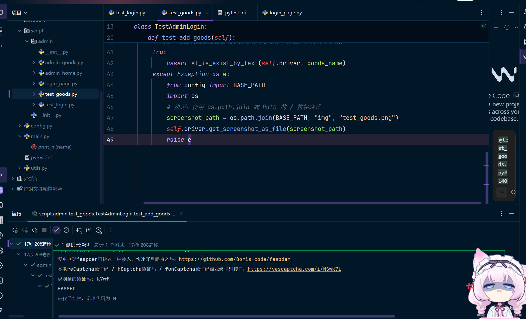Expand utils.py node
This screenshot has width=526, height=319.
pyautogui.click(x=20, y=168)
